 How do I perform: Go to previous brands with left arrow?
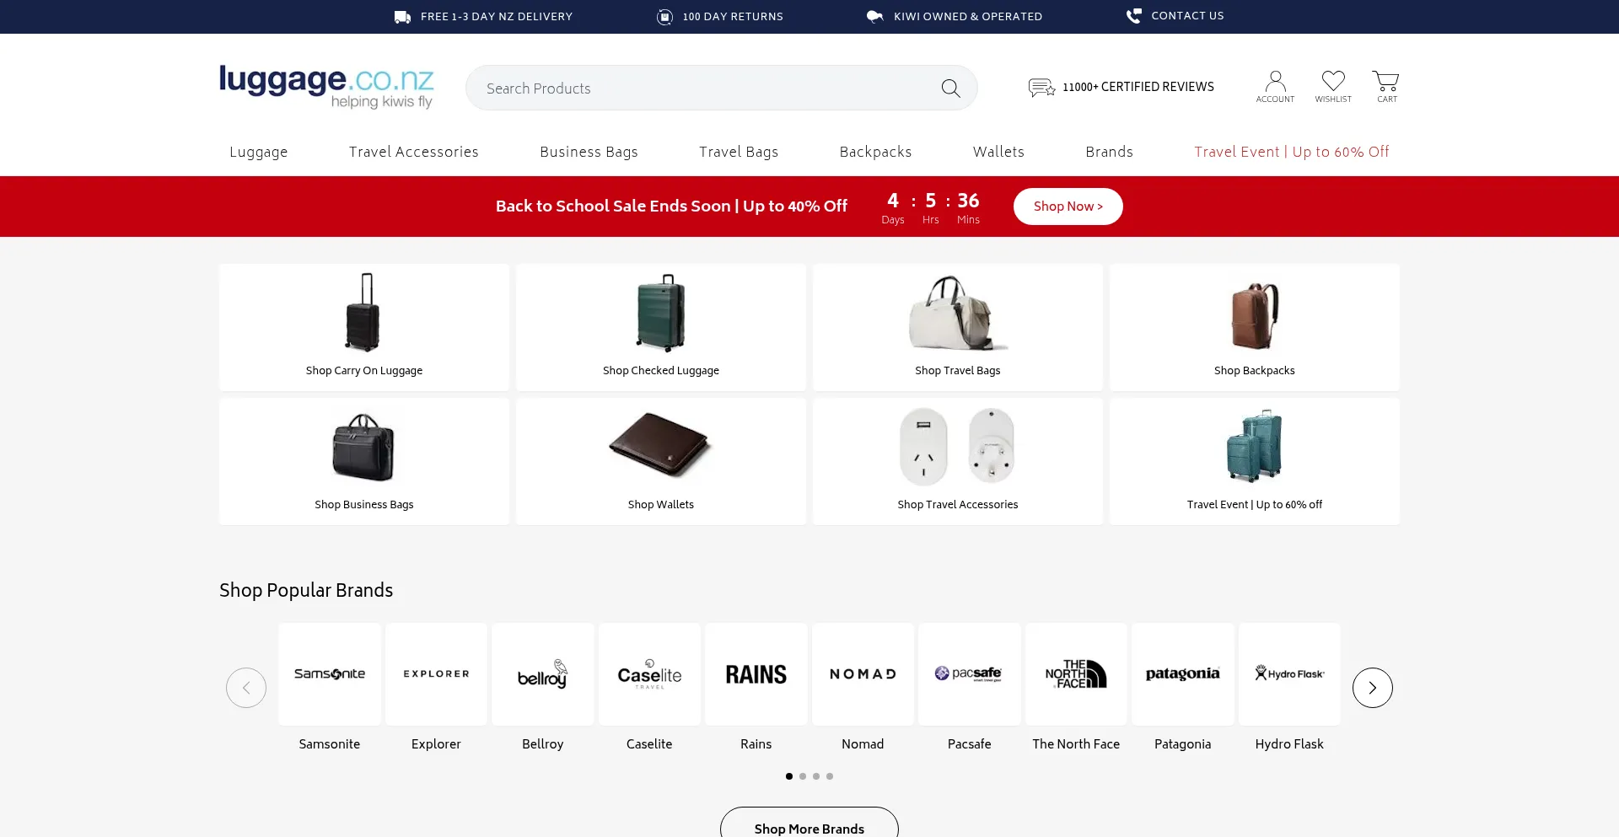(246, 688)
